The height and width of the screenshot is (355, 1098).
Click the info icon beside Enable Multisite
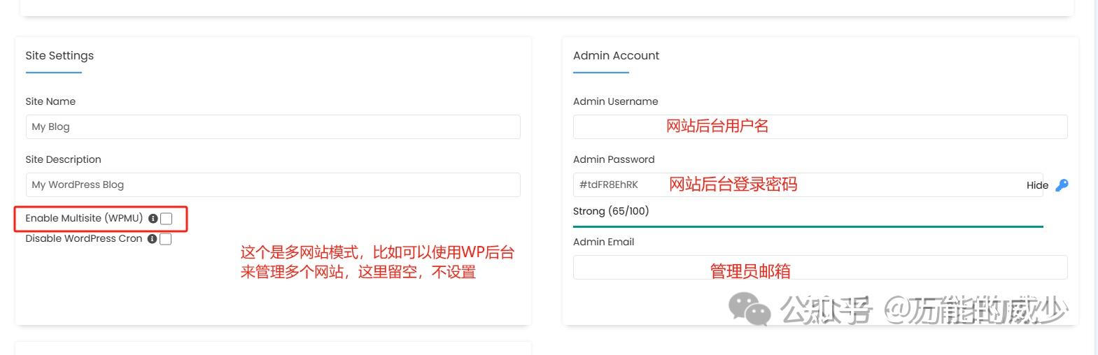click(x=153, y=219)
